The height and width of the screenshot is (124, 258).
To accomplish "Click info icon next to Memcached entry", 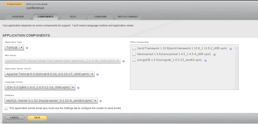I will (x=214, y=55).
